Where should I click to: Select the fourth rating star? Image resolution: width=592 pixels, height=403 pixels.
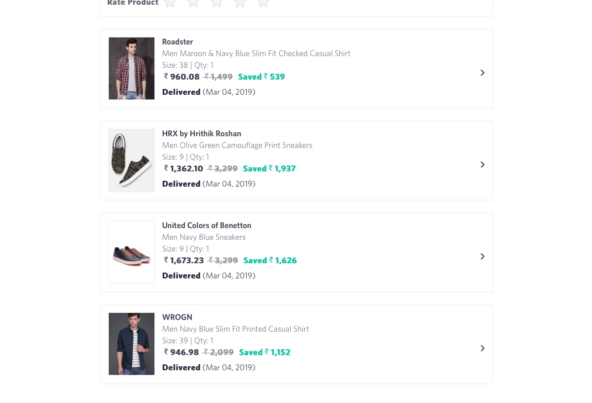[x=240, y=4]
